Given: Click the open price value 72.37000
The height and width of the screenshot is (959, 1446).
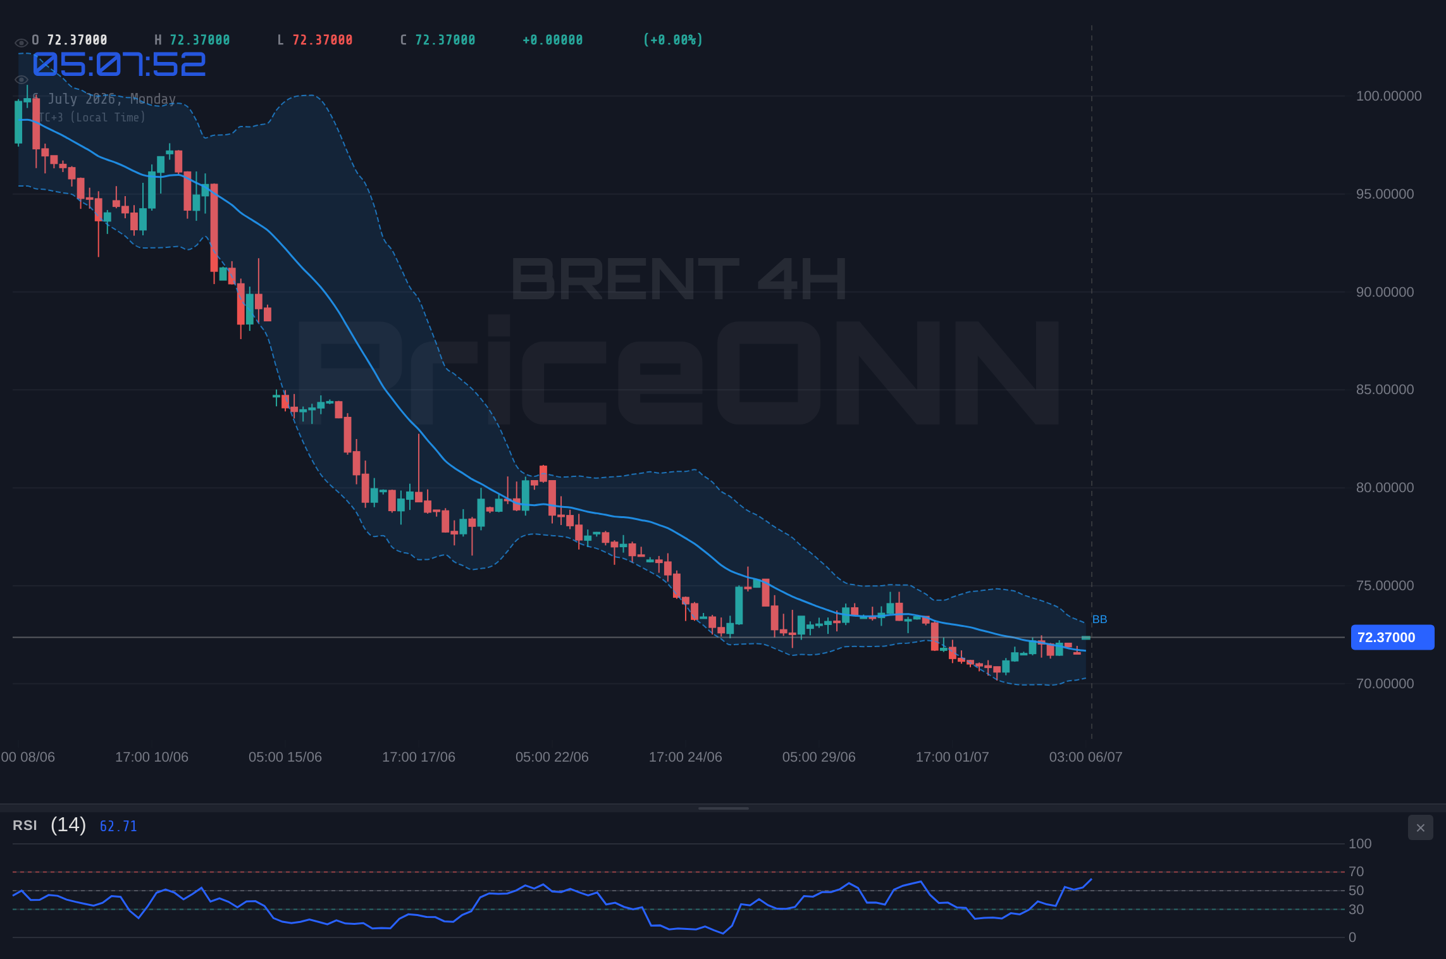Looking at the screenshot, I should 77,40.
